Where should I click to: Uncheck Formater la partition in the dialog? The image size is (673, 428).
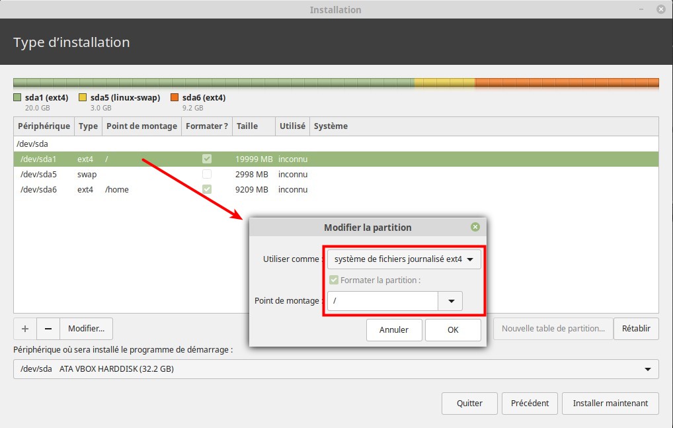(x=334, y=280)
